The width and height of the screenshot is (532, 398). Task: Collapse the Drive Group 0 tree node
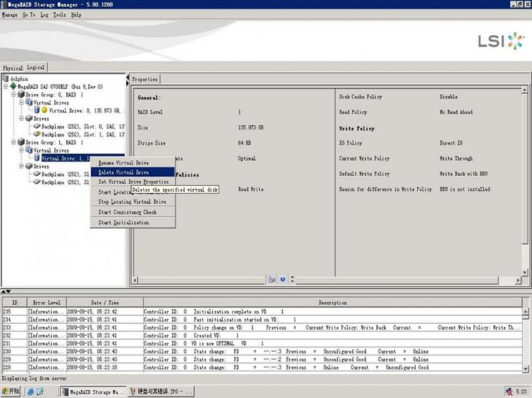click(x=14, y=95)
